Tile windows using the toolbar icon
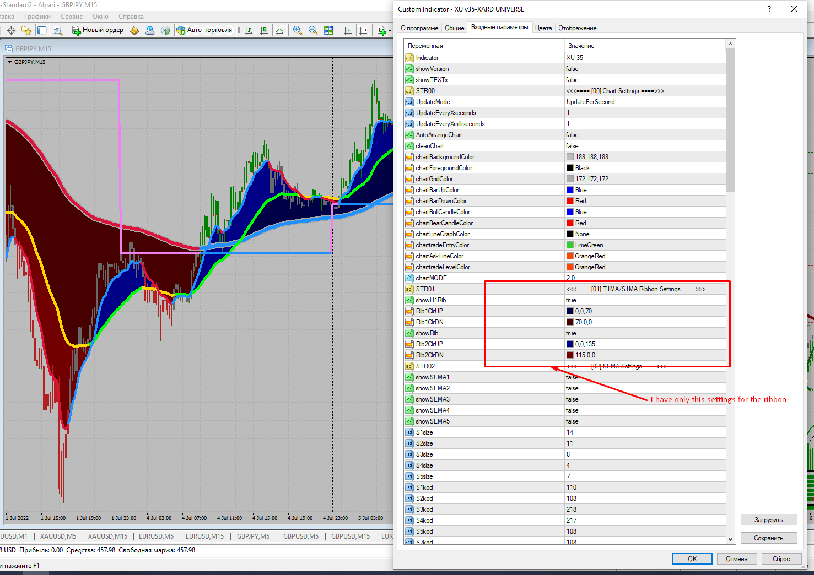Viewport: 814px width, 575px height. 328,30
